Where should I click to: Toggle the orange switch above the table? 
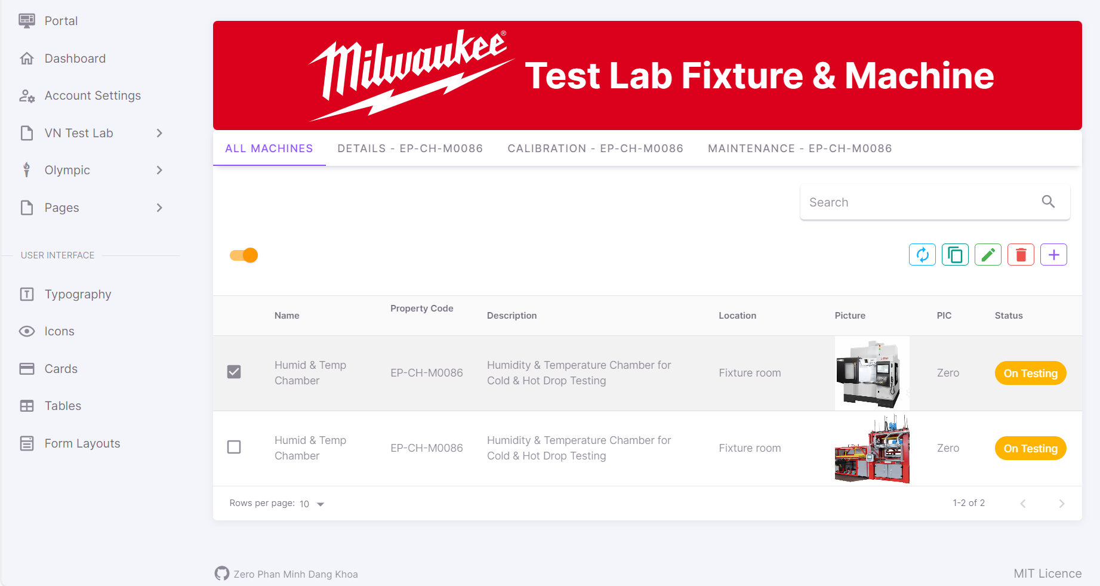coord(244,255)
